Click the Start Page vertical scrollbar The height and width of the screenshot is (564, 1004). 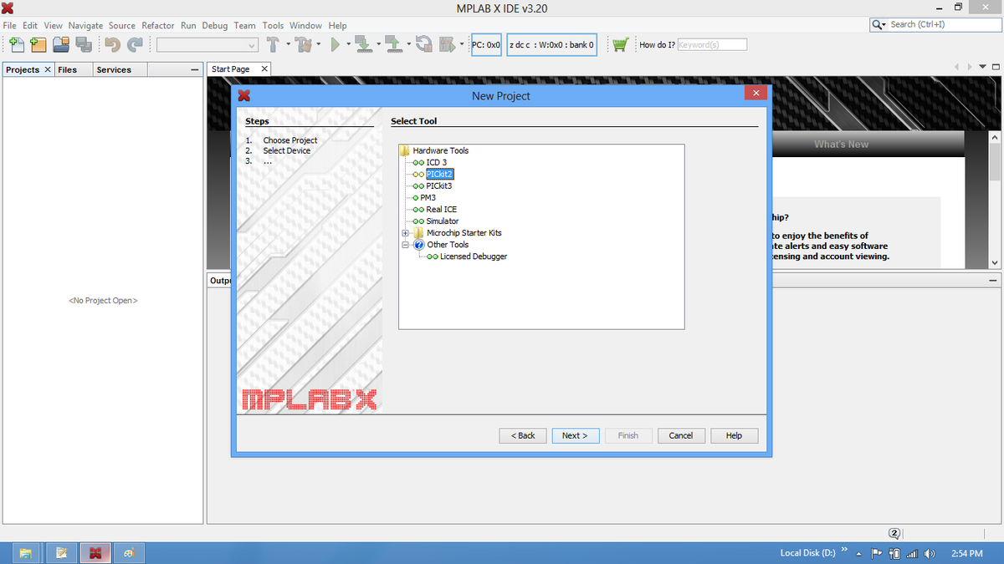pyautogui.click(x=995, y=200)
